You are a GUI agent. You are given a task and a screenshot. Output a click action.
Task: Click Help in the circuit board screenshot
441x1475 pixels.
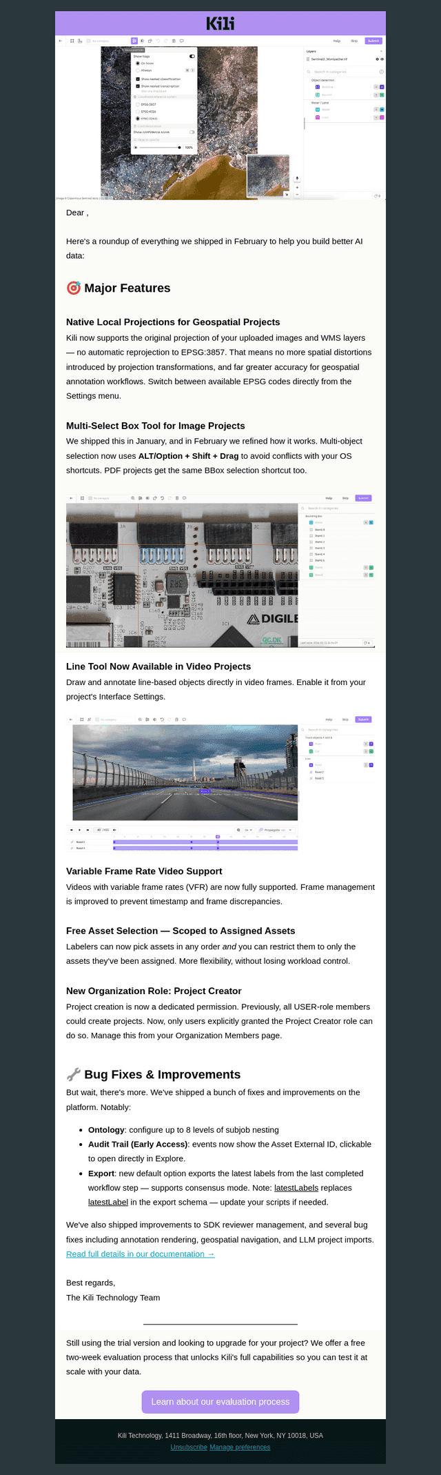(329, 497)
